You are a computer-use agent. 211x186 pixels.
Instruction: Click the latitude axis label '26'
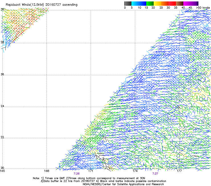2,74
